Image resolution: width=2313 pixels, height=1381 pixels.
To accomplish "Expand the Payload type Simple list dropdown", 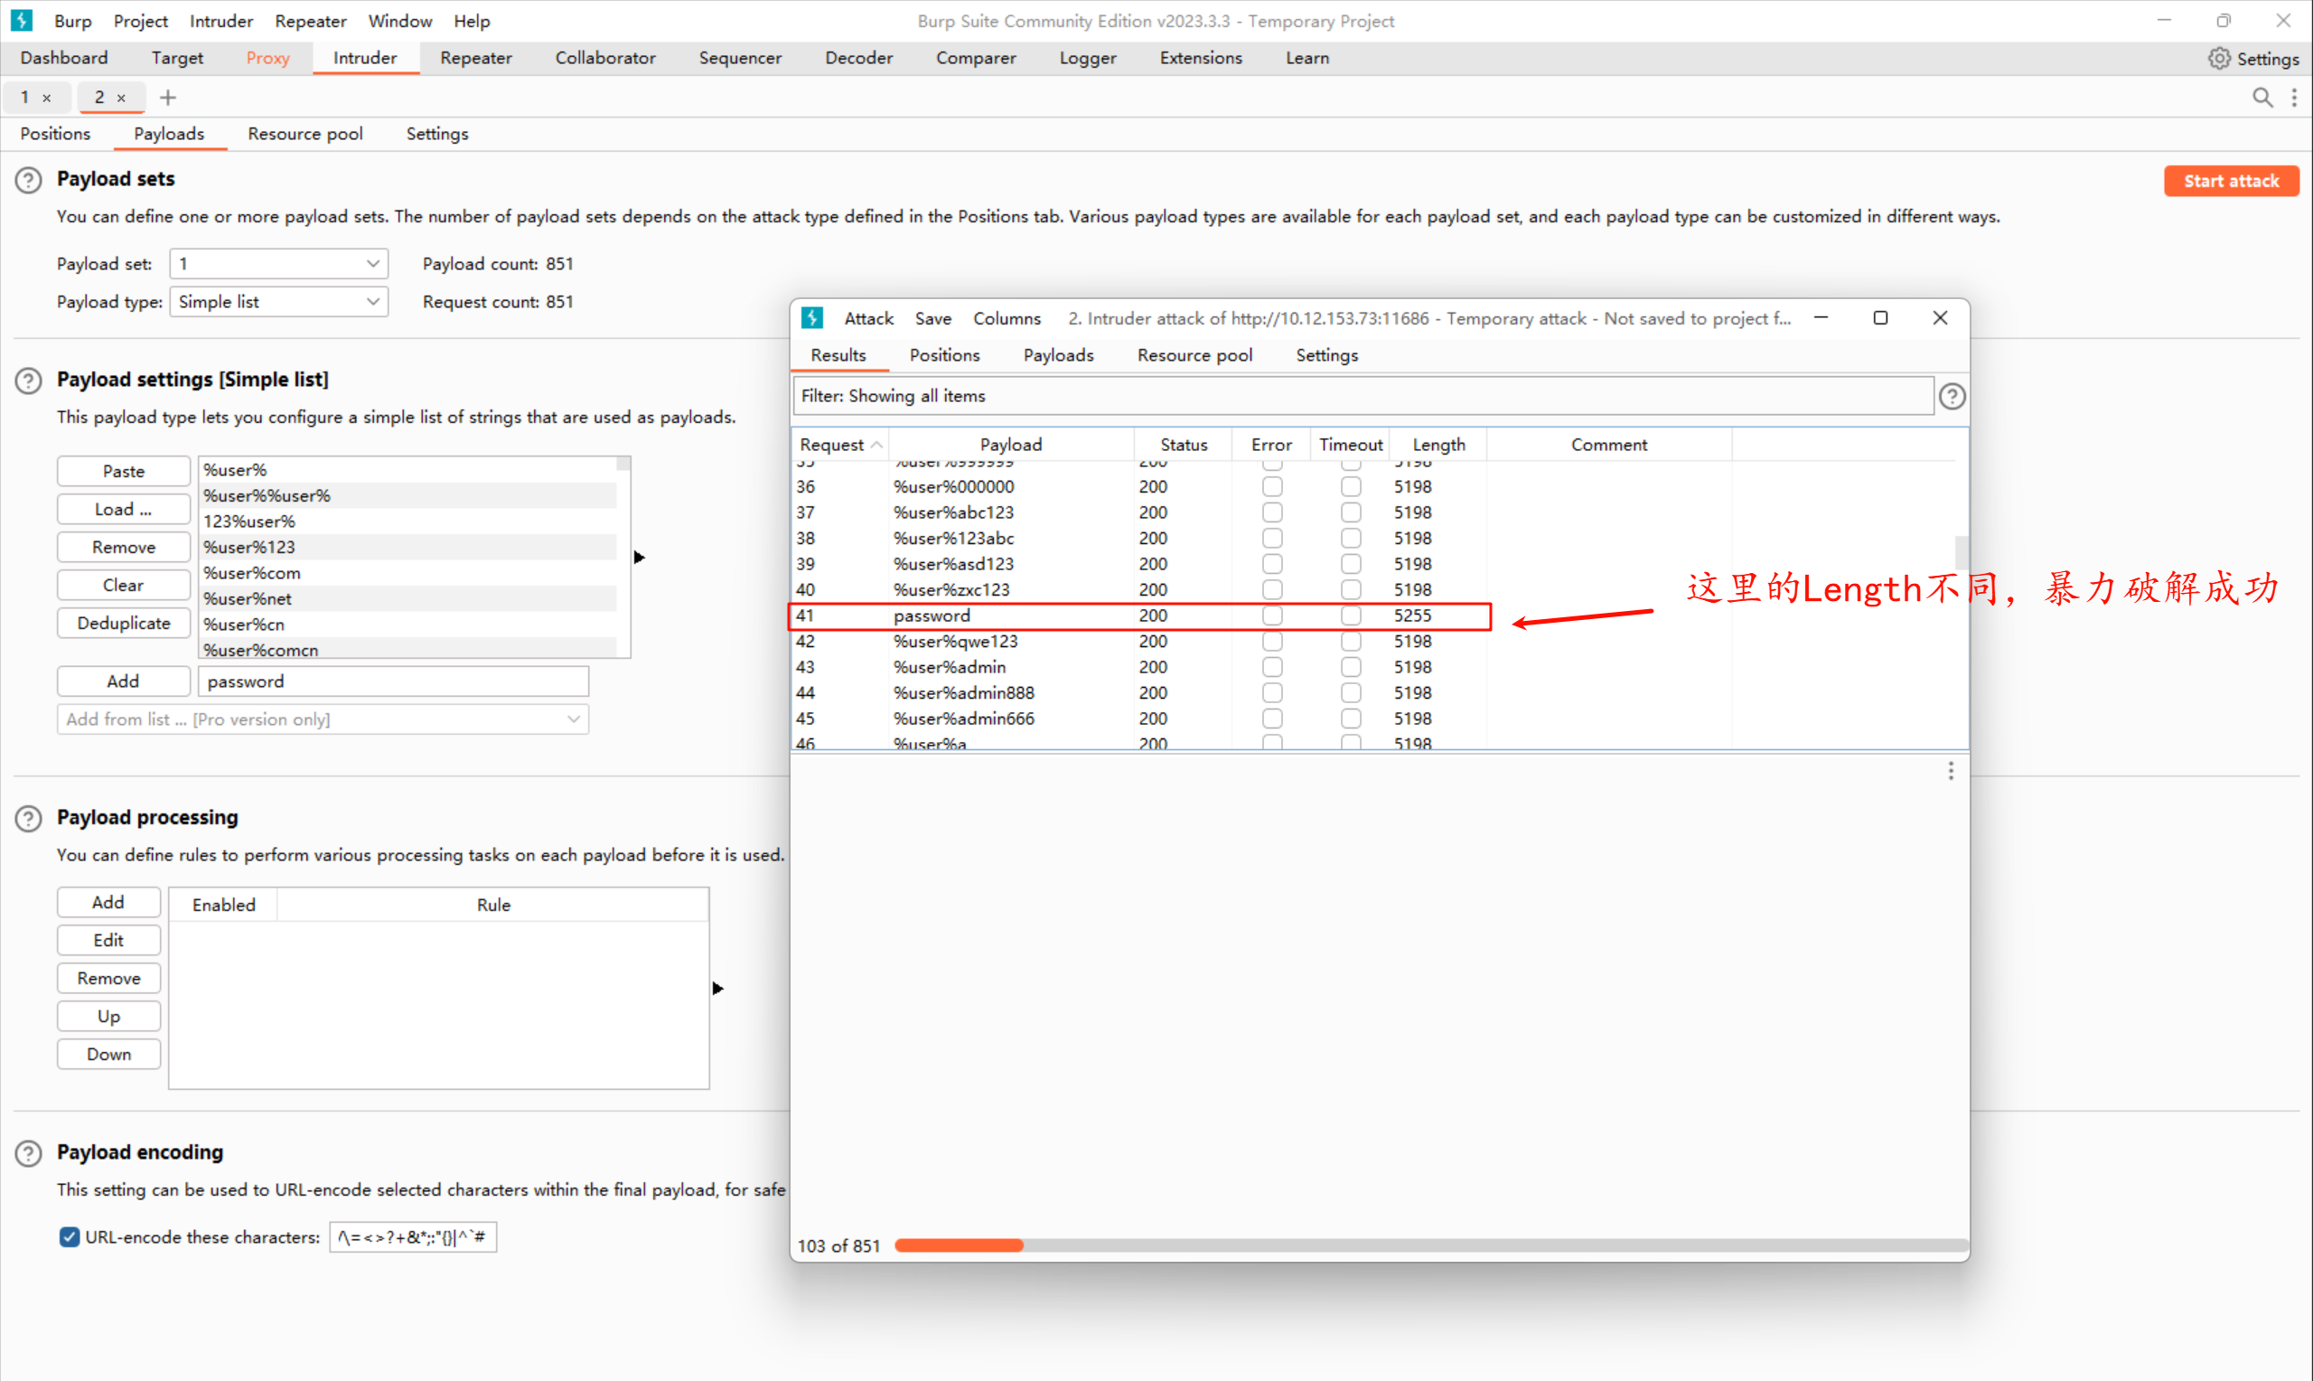I will [278, 303].
